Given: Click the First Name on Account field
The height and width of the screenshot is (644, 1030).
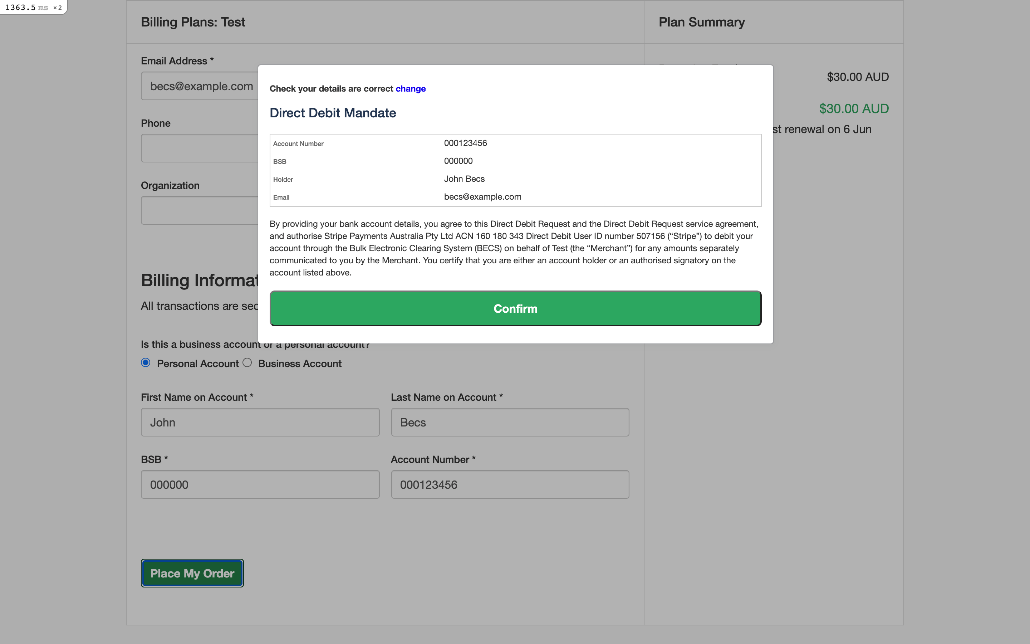Looking at the screenshot, I should 260,422.
